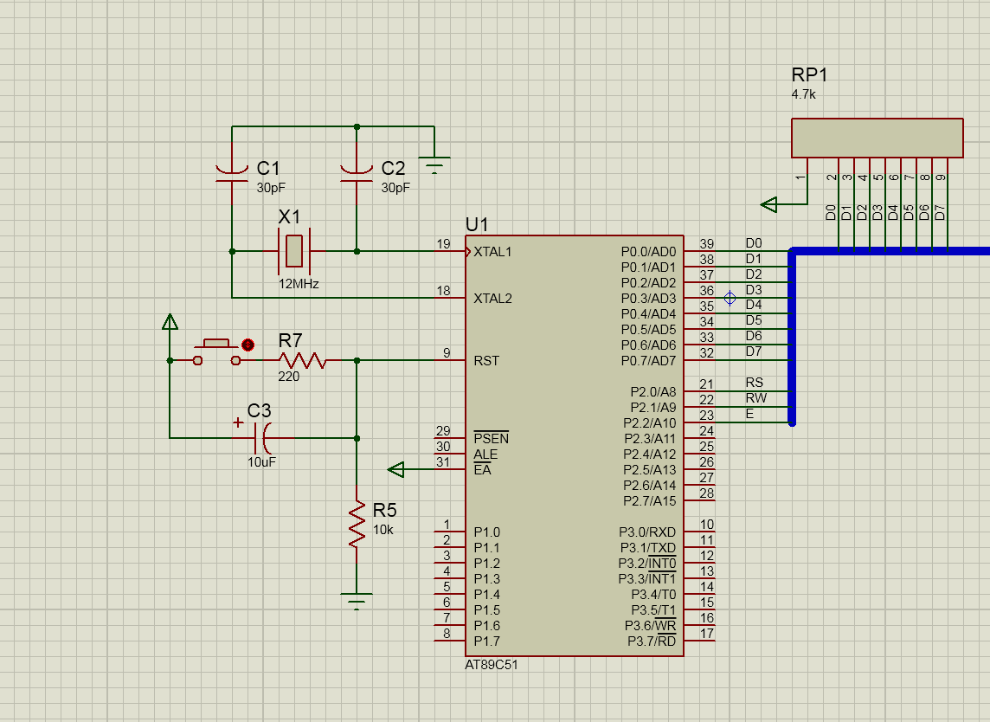The width and height of the screenshot is (990, 722).
Task: Click the RP1 reference label
Action: pyautogui.click(x=809, y=74)
